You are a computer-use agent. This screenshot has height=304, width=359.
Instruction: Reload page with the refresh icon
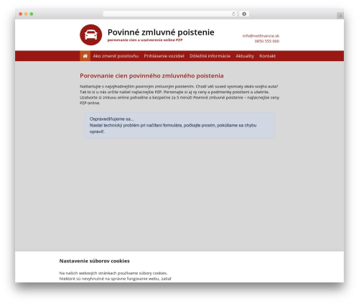pyautogui.click(x=233, y=14)
